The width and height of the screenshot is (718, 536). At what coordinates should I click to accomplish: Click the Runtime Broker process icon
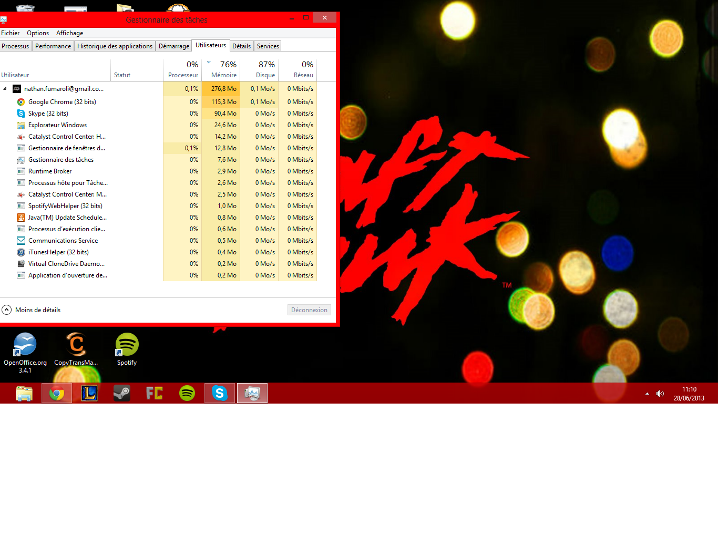point(21,171)
